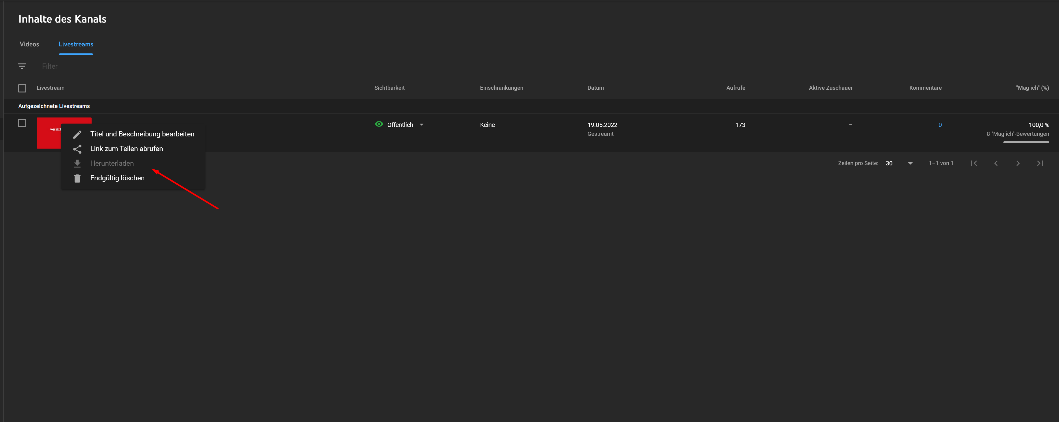Go to first page arrow
1059x422 pixels.
pyautogui.click(x=973, y=163)
